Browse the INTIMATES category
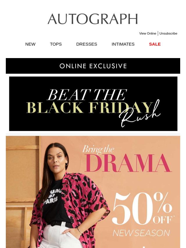 click(123, 44)
